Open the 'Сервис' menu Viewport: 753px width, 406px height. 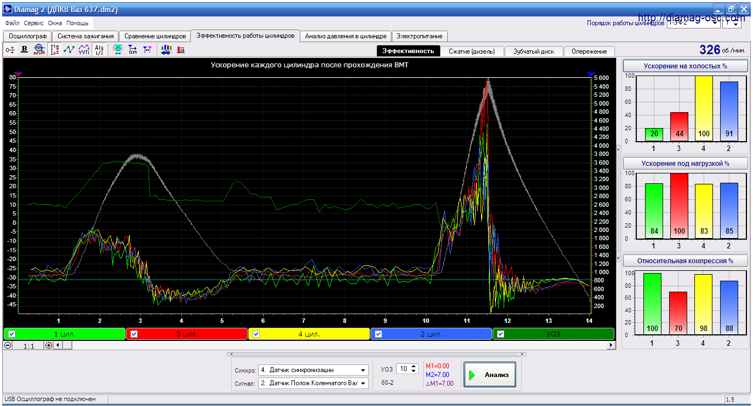[x=34, y=24]
